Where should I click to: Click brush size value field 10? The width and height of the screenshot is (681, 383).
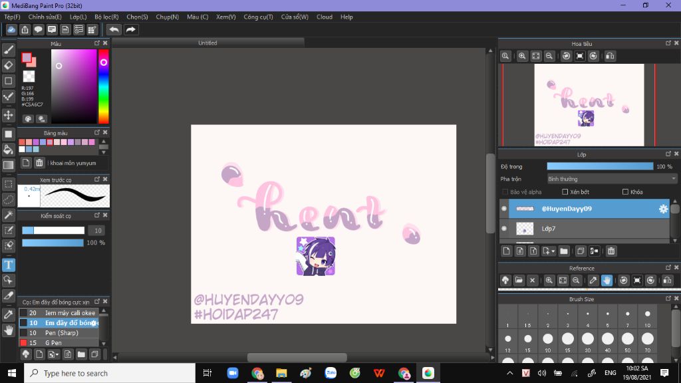(x=98, y=231)
